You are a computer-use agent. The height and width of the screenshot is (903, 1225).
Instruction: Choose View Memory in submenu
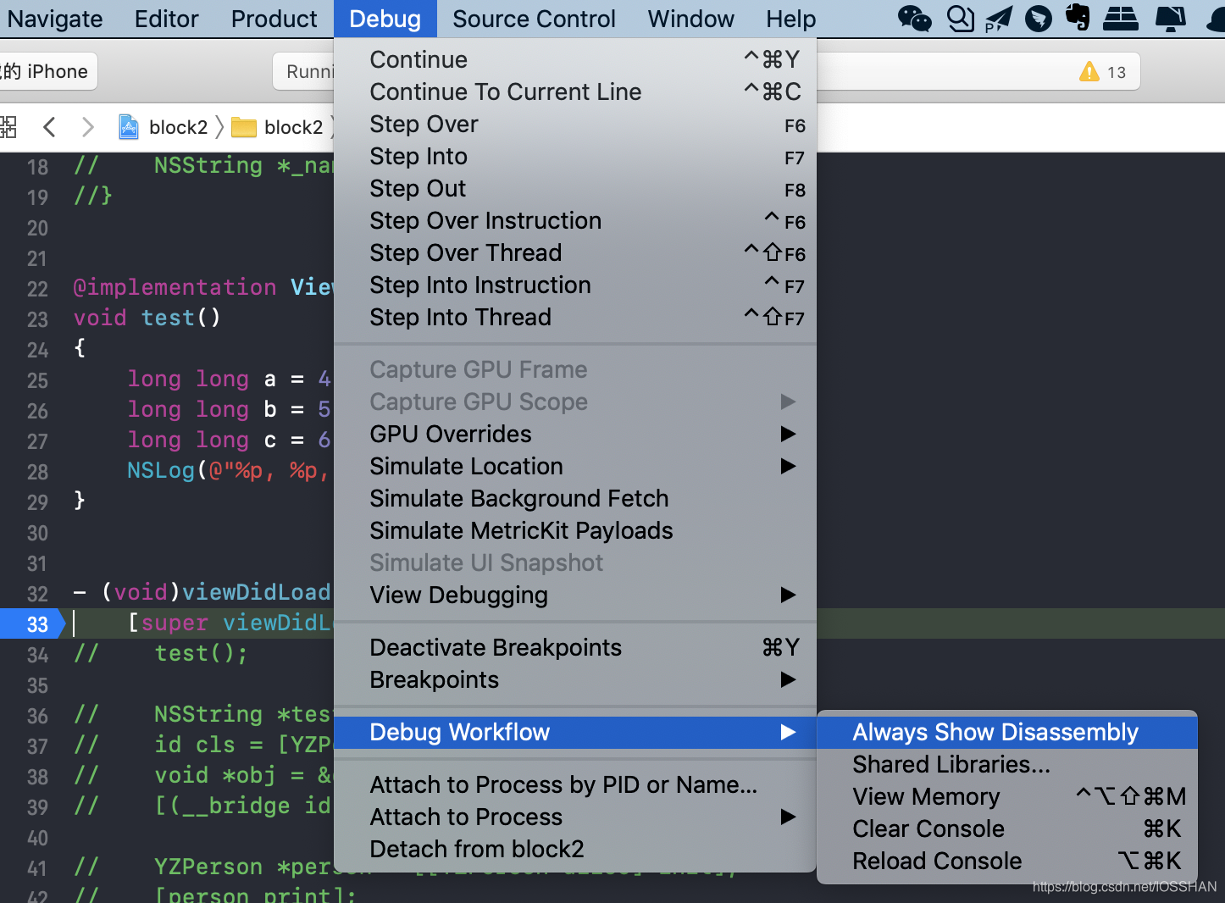pyautogui.click(x=1007, y=796)
